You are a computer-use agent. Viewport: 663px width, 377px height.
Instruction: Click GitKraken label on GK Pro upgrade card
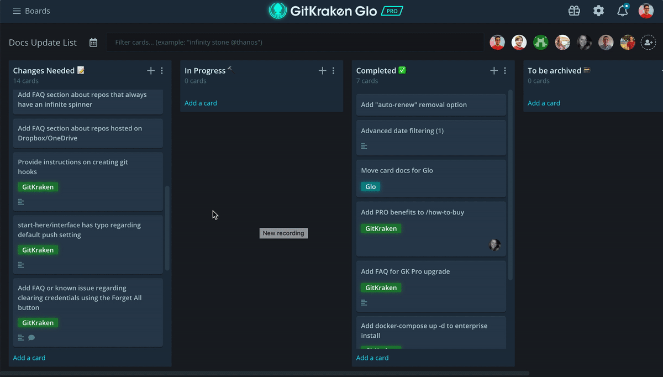click(381, 288)
